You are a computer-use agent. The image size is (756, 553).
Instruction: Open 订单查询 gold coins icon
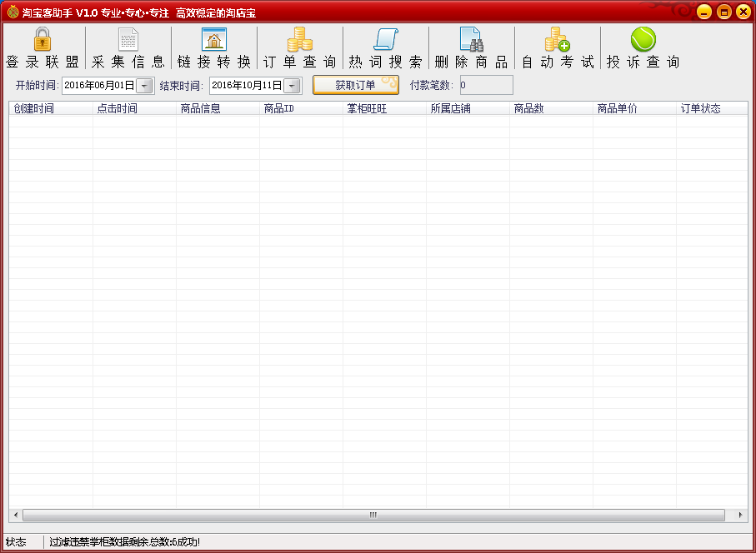point(299,40)
